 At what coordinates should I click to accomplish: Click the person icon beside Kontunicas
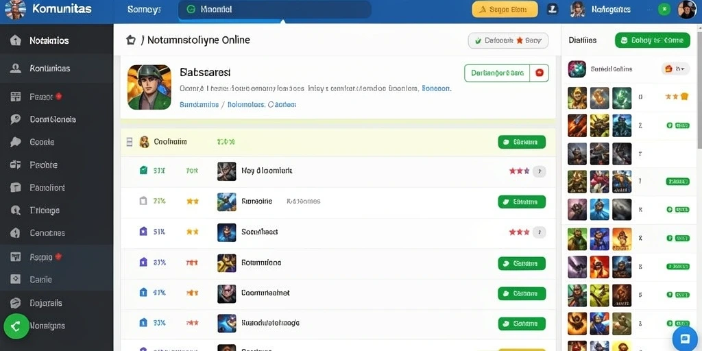(16, 69)
